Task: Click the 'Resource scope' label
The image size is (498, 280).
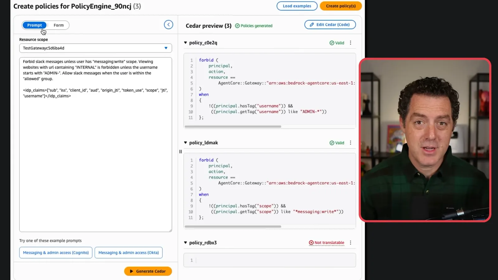Action: [x=34, y=40]
